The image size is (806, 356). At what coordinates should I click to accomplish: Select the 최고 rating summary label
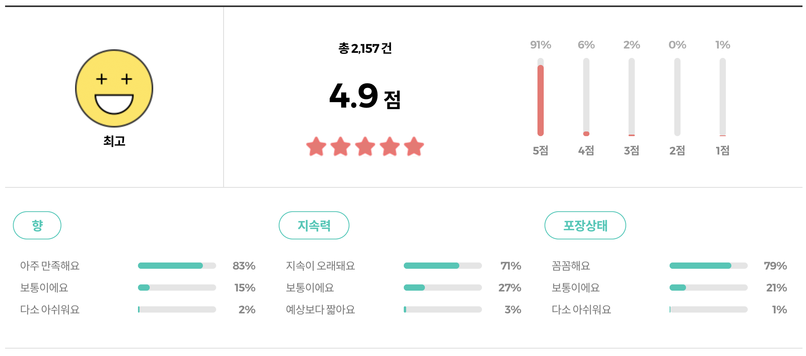point(115,141)
